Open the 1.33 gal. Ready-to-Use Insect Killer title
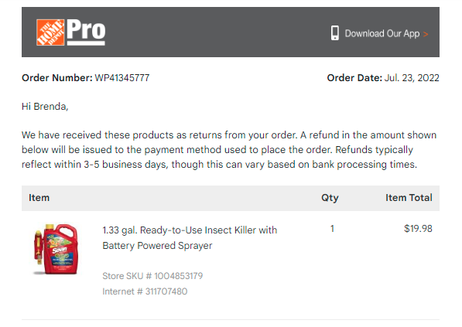462x327 pixels. tap(190, 230)
